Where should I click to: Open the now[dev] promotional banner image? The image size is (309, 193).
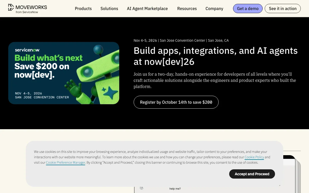pyautogui.click(x=64, y=73)
